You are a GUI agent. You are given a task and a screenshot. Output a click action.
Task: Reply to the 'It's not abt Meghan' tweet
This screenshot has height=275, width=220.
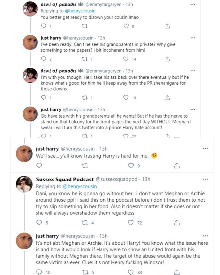click(39, 272)
